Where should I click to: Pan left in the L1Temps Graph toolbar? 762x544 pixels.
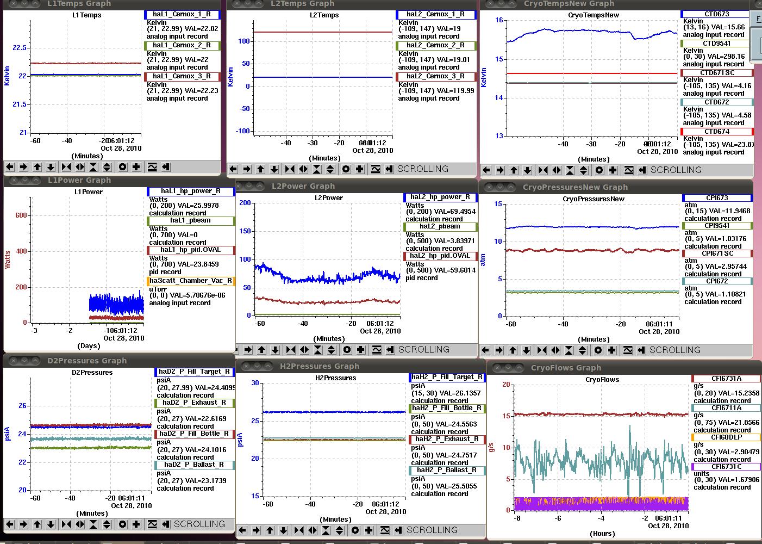[x=10, y=167]
